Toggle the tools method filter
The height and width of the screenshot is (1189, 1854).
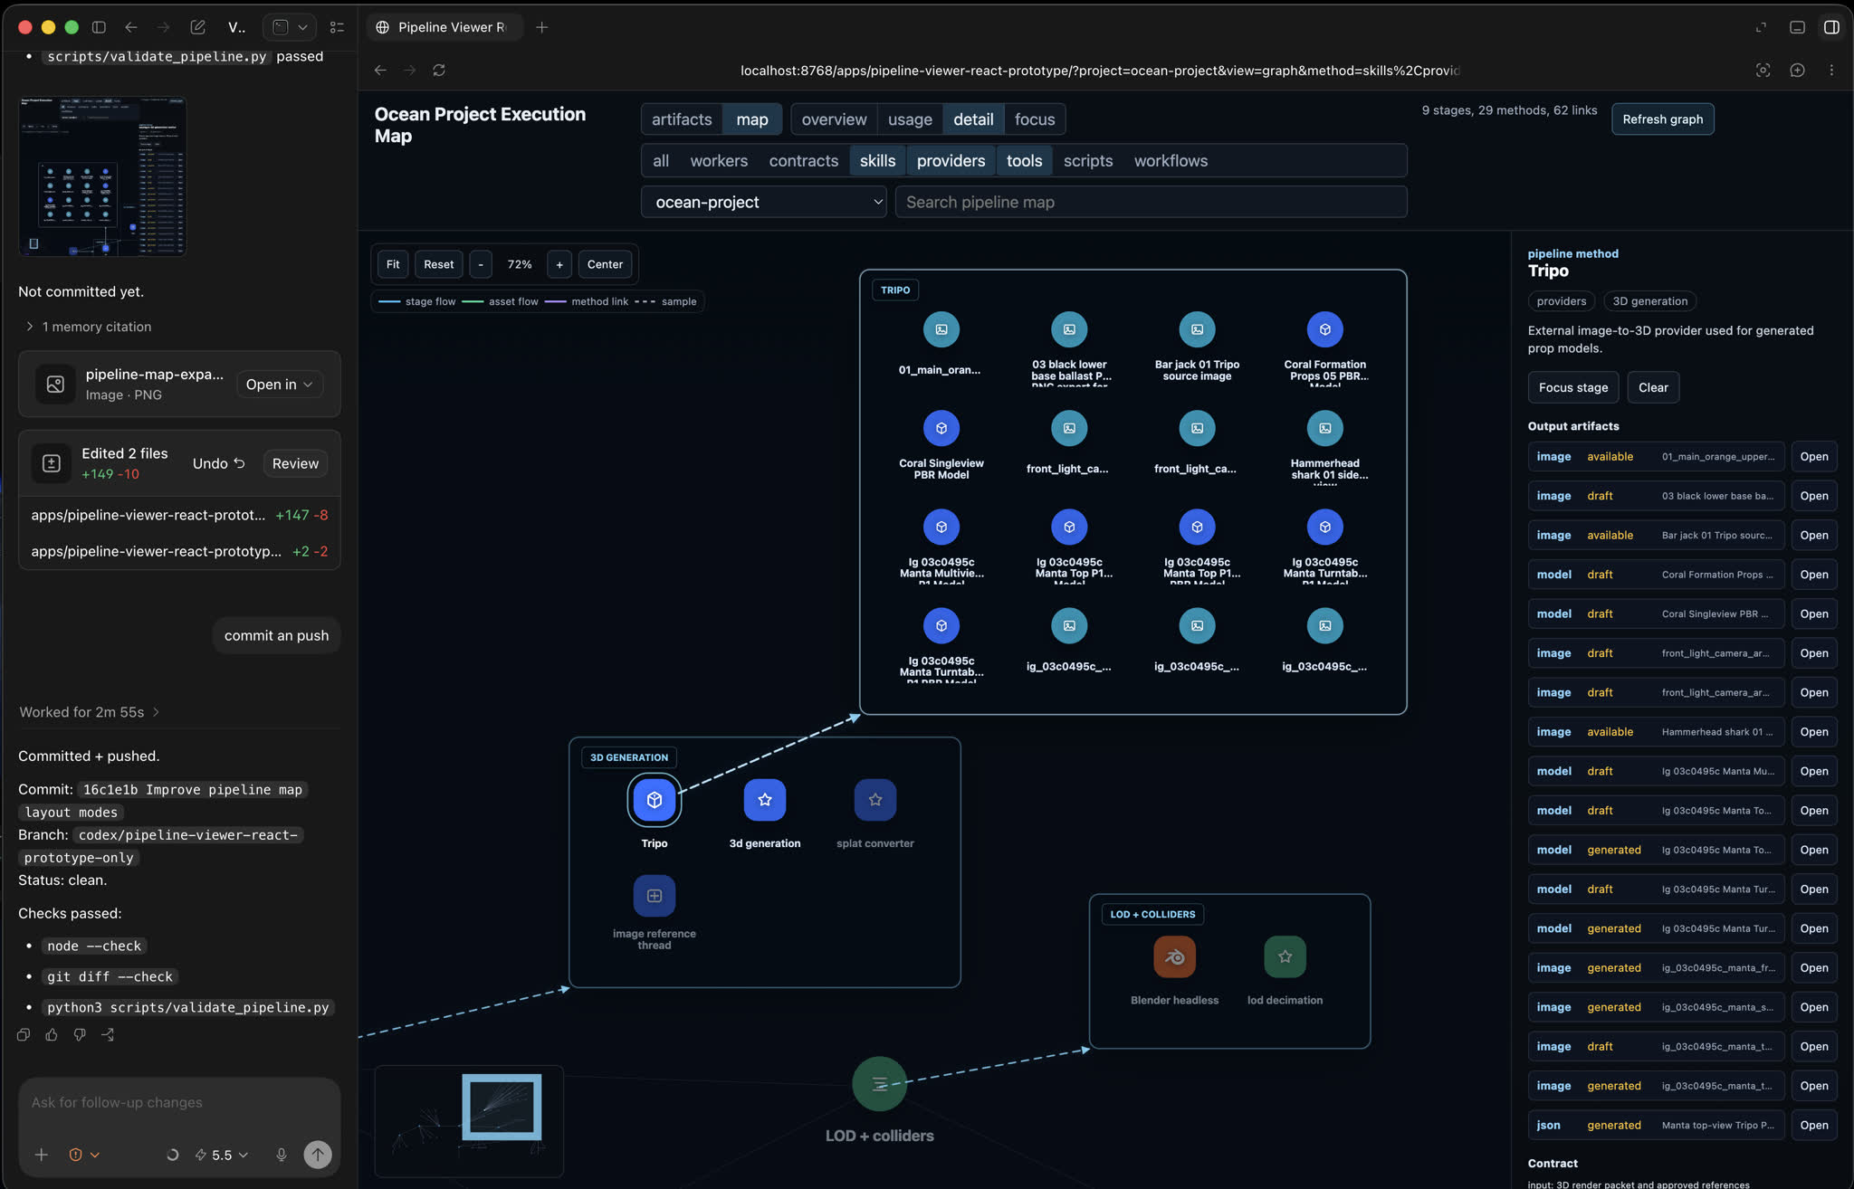click(1024, 160)
